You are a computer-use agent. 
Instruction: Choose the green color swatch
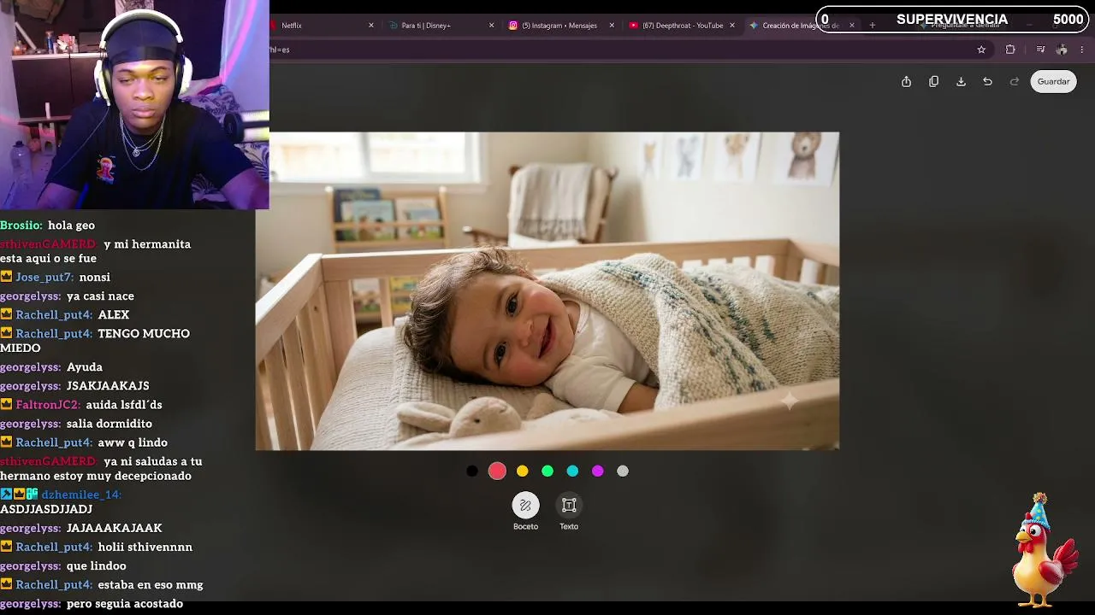tap(547, 471)
